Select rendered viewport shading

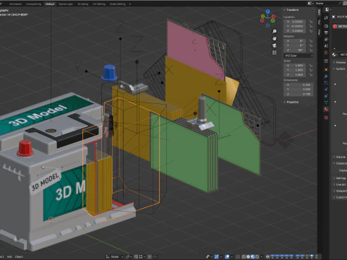click(x=257, y=256)
